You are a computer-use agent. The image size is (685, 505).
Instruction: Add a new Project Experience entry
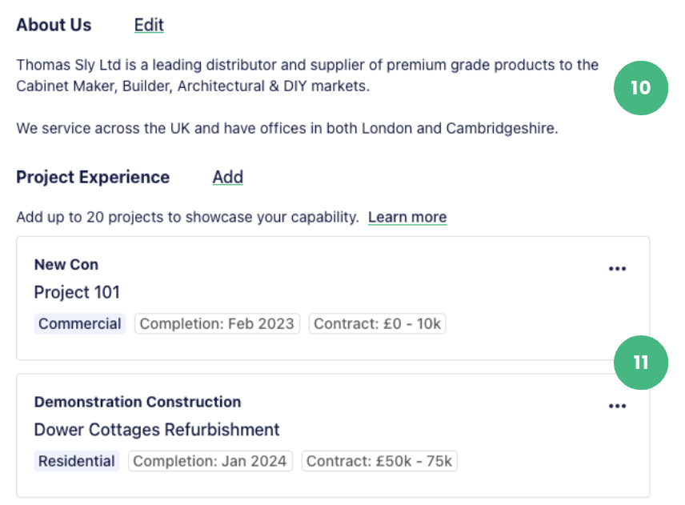tap(227, 178)
